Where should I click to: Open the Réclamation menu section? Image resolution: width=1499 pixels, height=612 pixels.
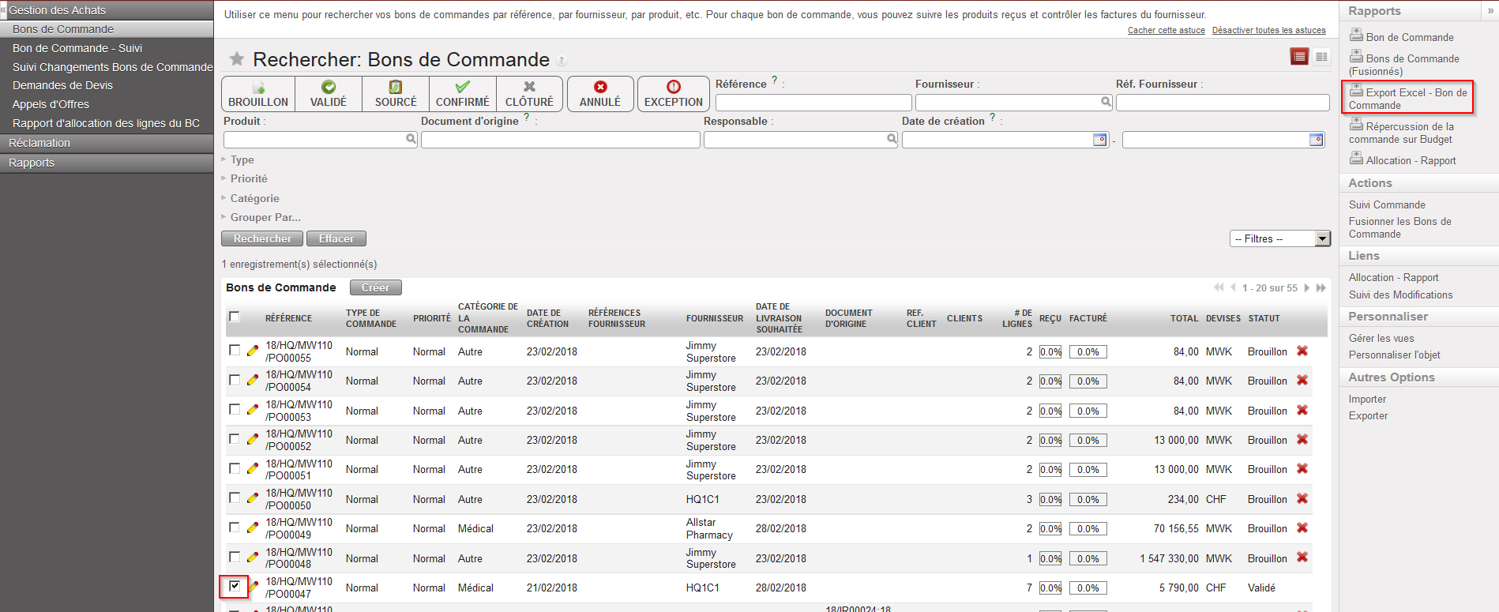pos(39,143)
